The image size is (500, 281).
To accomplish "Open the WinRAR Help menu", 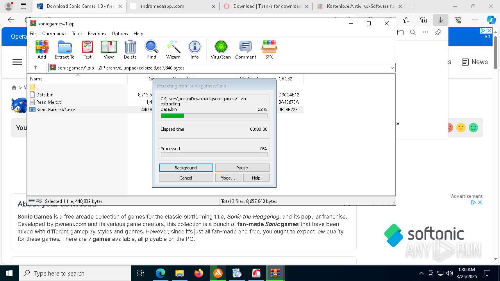I will point(138,34).
